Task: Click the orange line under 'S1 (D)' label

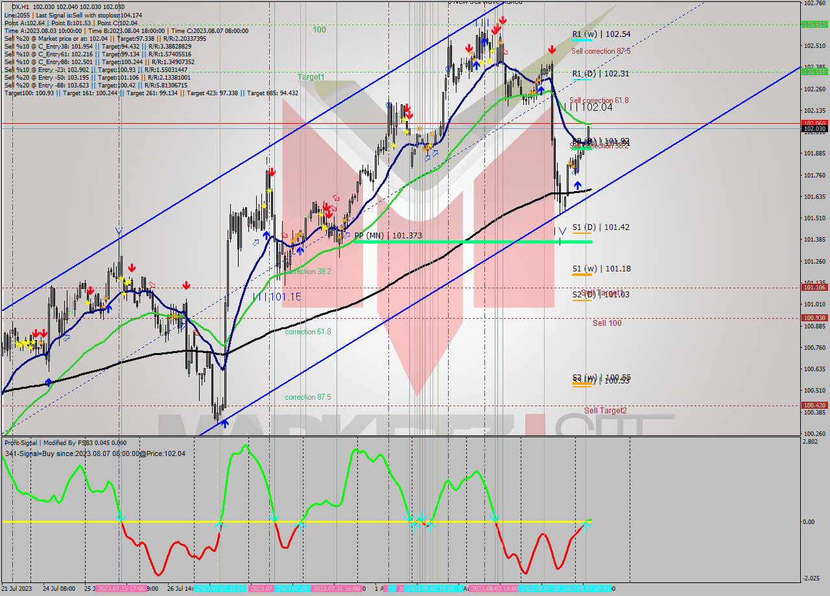Action: tap(582, 234)
